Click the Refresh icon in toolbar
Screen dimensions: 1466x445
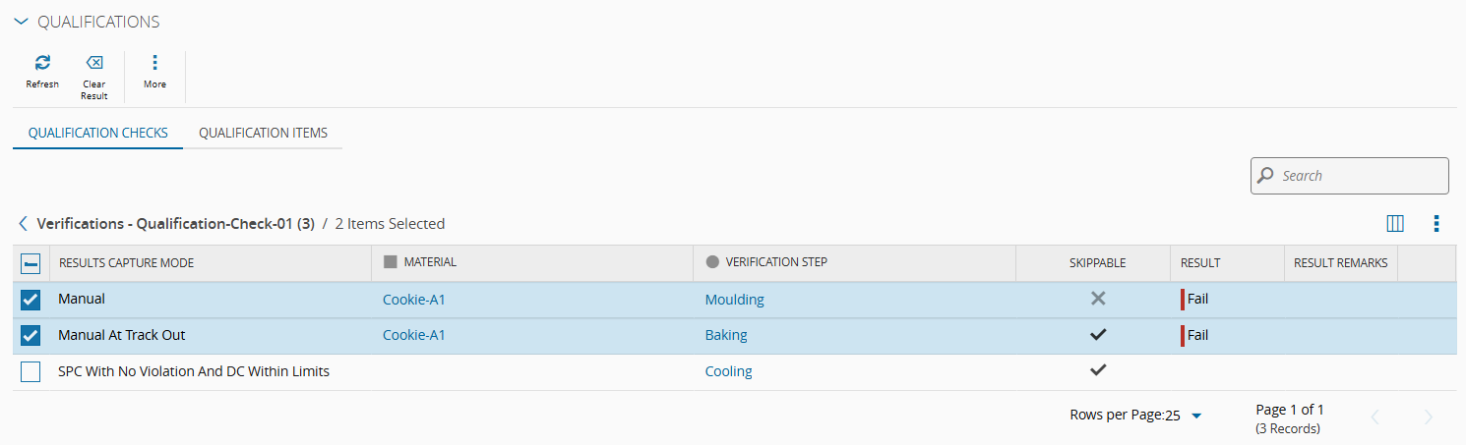pyautogui.click(x=42, y=64)
